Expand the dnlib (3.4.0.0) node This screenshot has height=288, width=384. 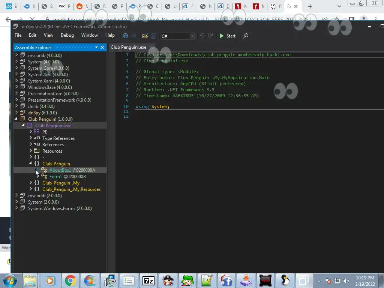[16, 106]
